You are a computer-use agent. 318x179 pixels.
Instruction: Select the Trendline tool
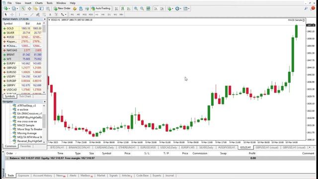[32, 14]
